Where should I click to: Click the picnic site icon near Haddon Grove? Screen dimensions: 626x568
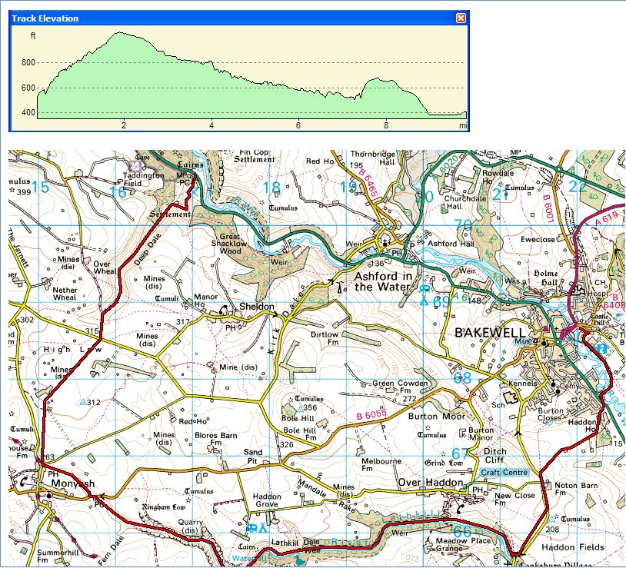point(251,528)
